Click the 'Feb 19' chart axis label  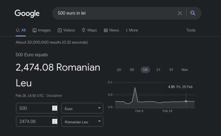pyautogui.click(x=167, y=111)
